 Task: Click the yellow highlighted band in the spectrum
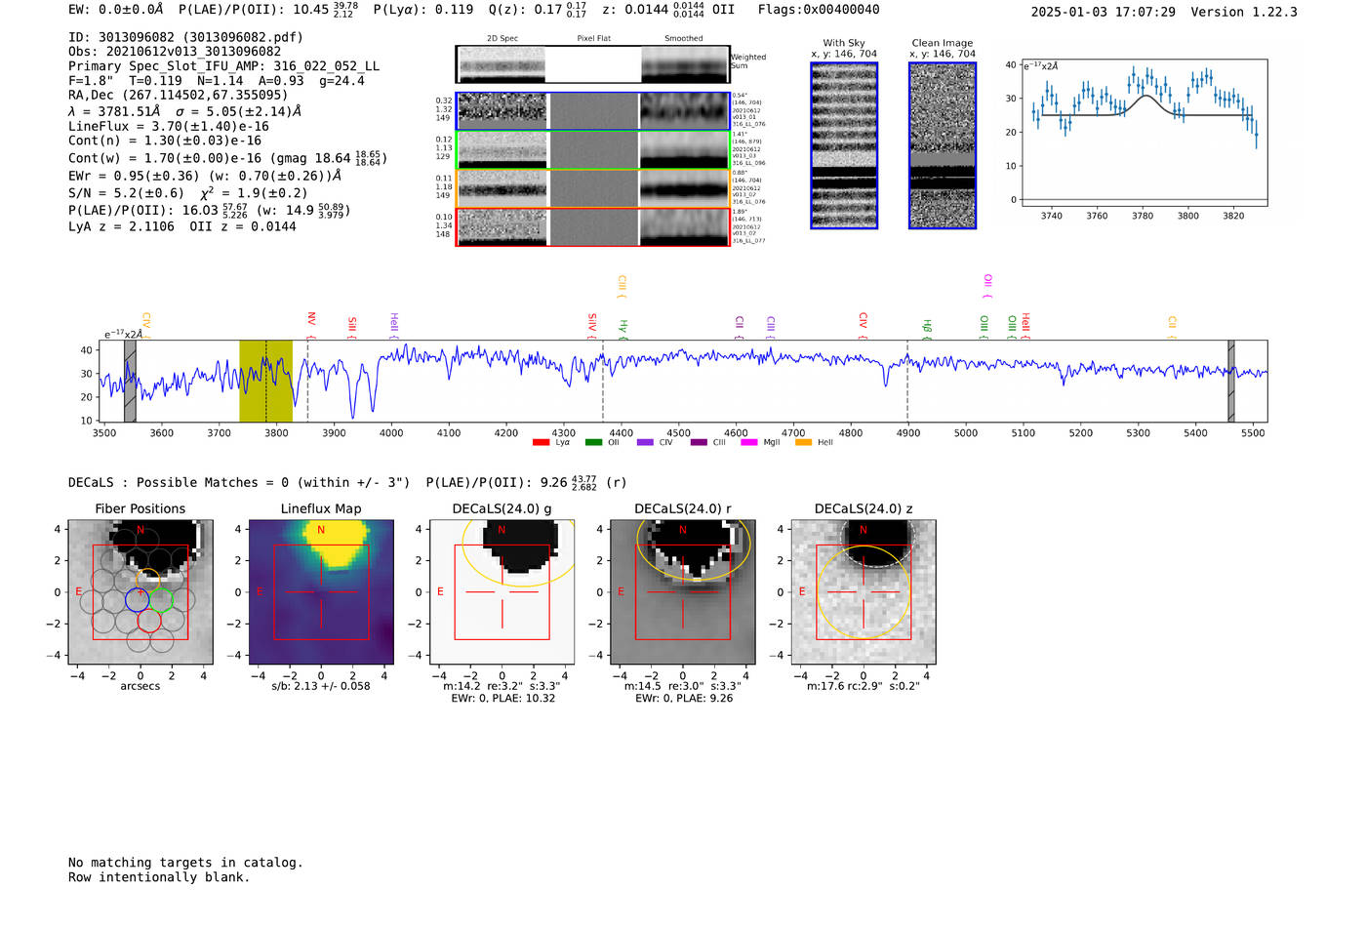[x=265, y=382]
